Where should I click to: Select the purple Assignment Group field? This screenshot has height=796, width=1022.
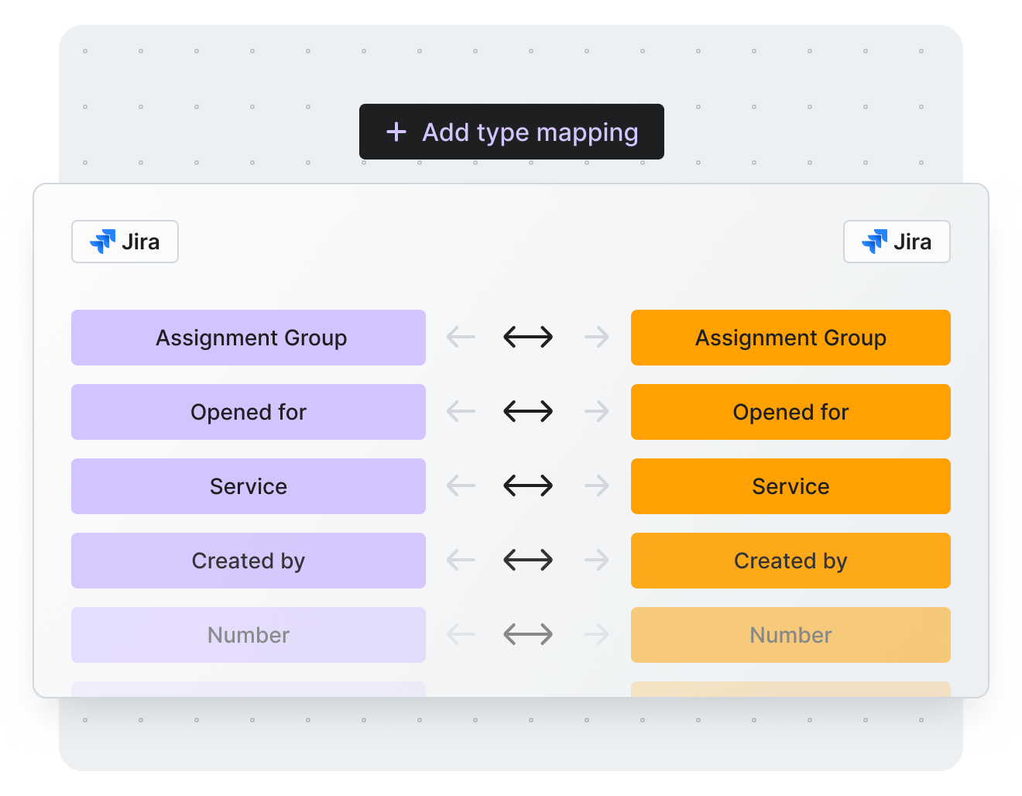[x=248, y=338]
